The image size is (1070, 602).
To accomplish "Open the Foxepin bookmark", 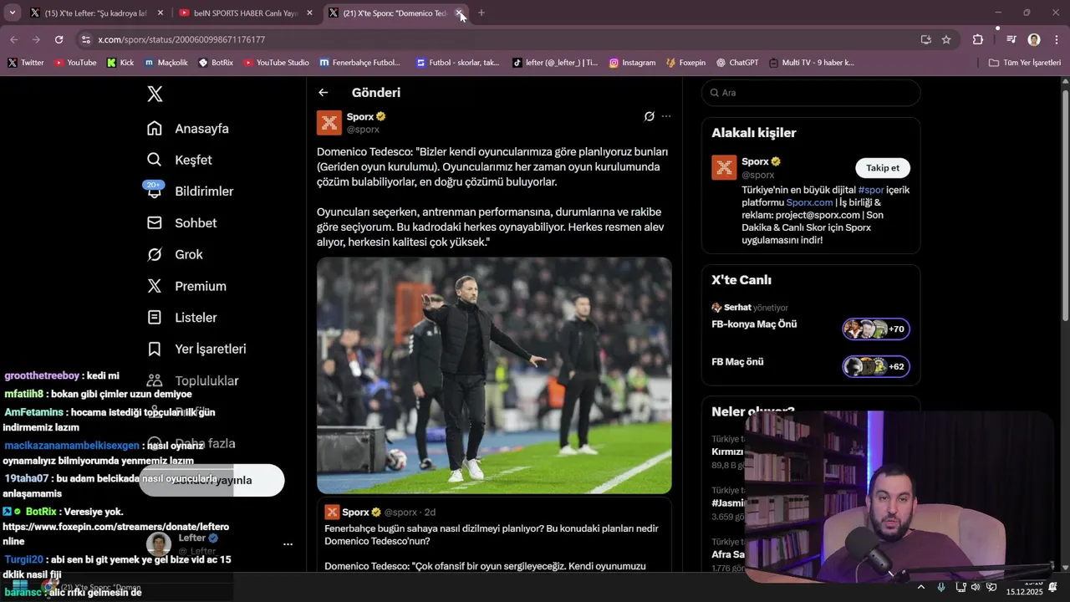I will tap(685, 63).
